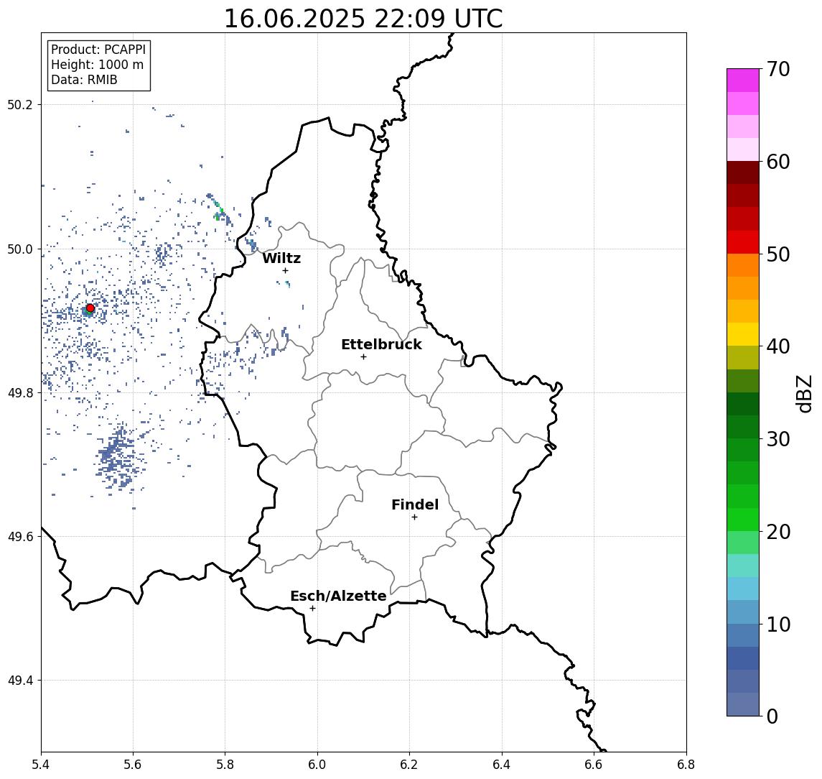Click the Ettelbruck station cross marker
Screen dimensions: 822x779
tap(363, 357)
